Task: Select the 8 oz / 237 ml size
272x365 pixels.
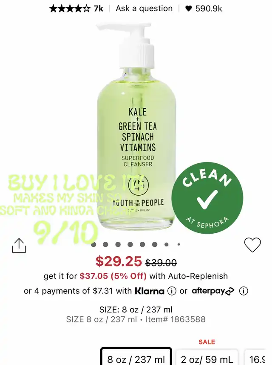Action: (x=136, y=356)
